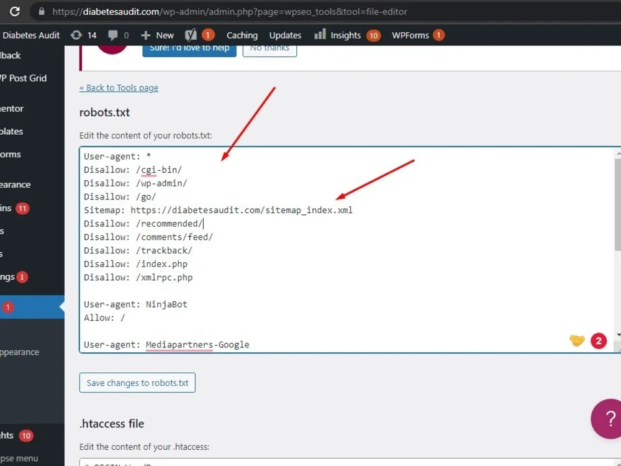This screenshot has width=621, height=466.
Task: Click the Yoast notification badge showing 1
Action: pyautogui.click(x=208, y=35)
